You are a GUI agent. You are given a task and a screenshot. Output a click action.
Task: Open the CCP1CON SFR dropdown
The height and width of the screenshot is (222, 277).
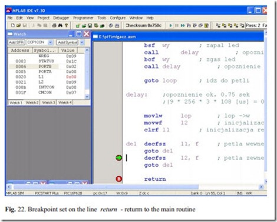(x=51, y=42)
